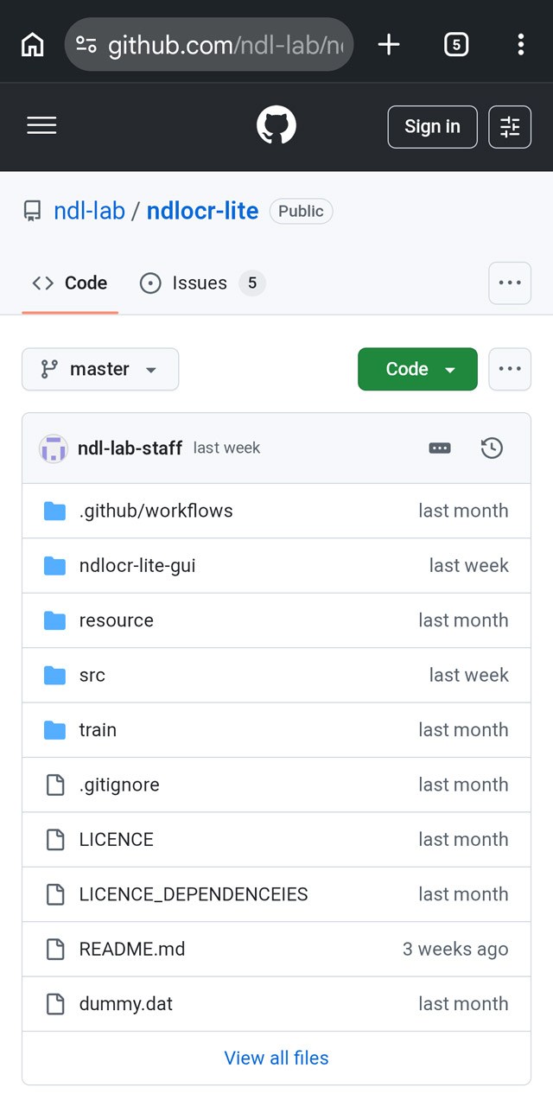Expand the green Code dropdown

click(x=417, y=369)
